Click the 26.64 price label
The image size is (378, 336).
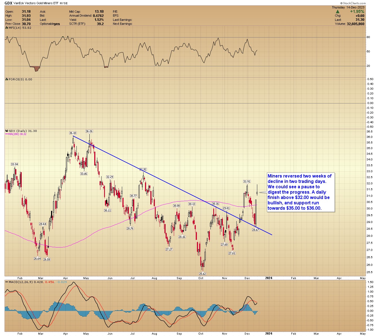[x=37, y=259]
